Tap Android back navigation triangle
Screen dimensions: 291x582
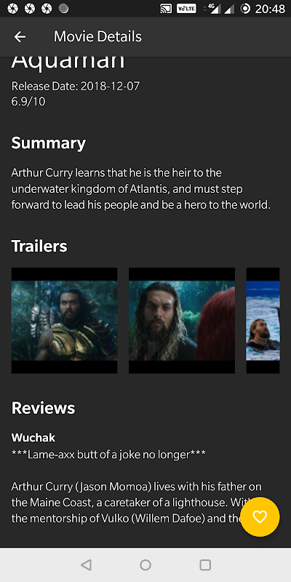(86, 565)
